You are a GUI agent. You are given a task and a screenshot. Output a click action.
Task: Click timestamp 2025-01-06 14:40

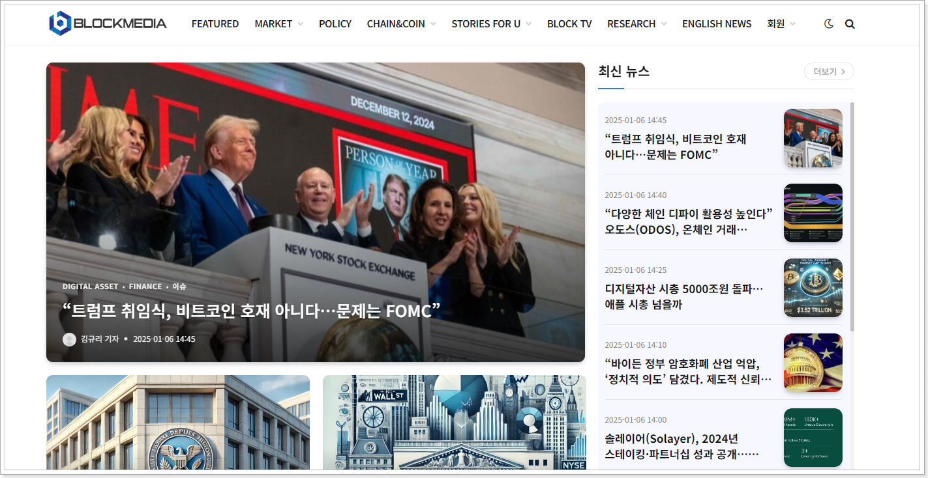[x=636, y=195]
